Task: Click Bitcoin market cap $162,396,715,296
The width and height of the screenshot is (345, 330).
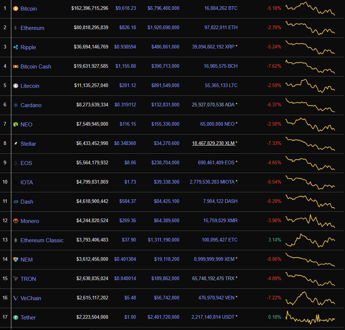Action: point(90,8)
